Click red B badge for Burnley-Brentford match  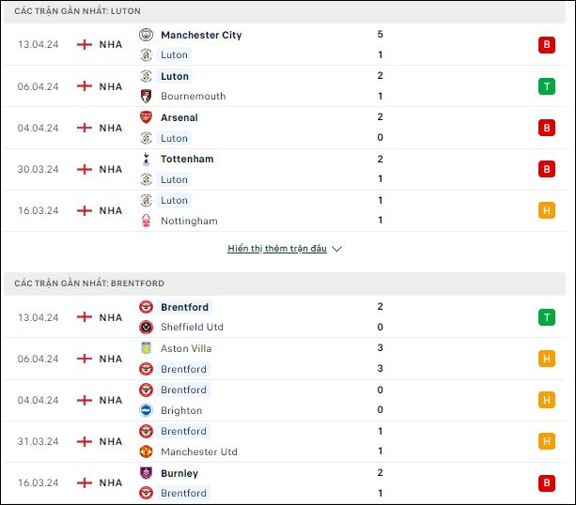click(547, 483)
